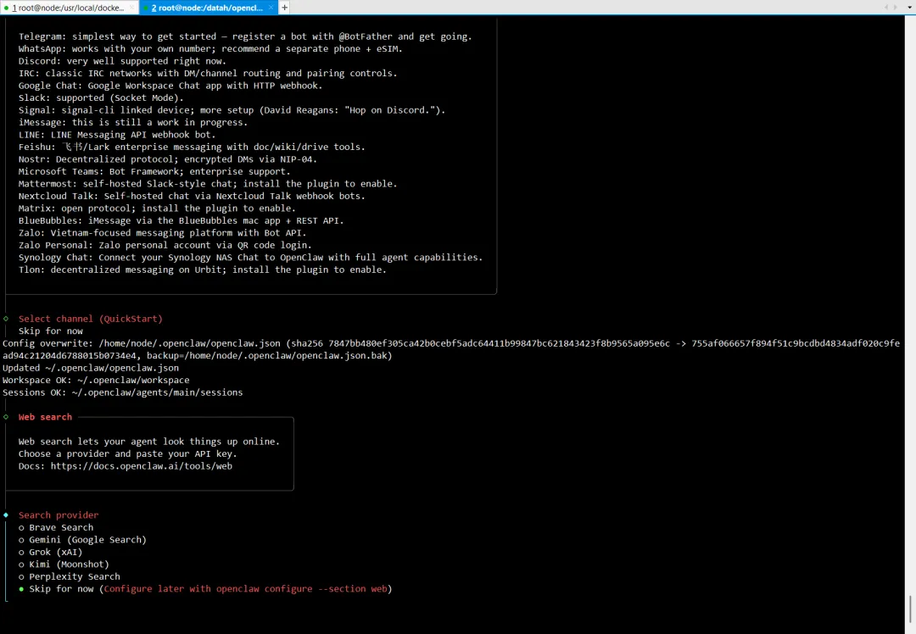Click the BlueBubbles iMessage line
The width and height of the screenshot is (916, 634).
pos(182,220)
